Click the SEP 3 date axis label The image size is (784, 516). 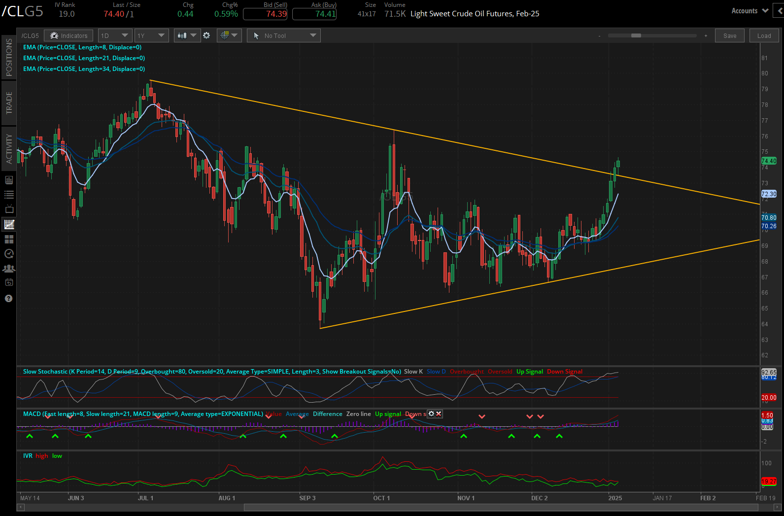point(307,498)
